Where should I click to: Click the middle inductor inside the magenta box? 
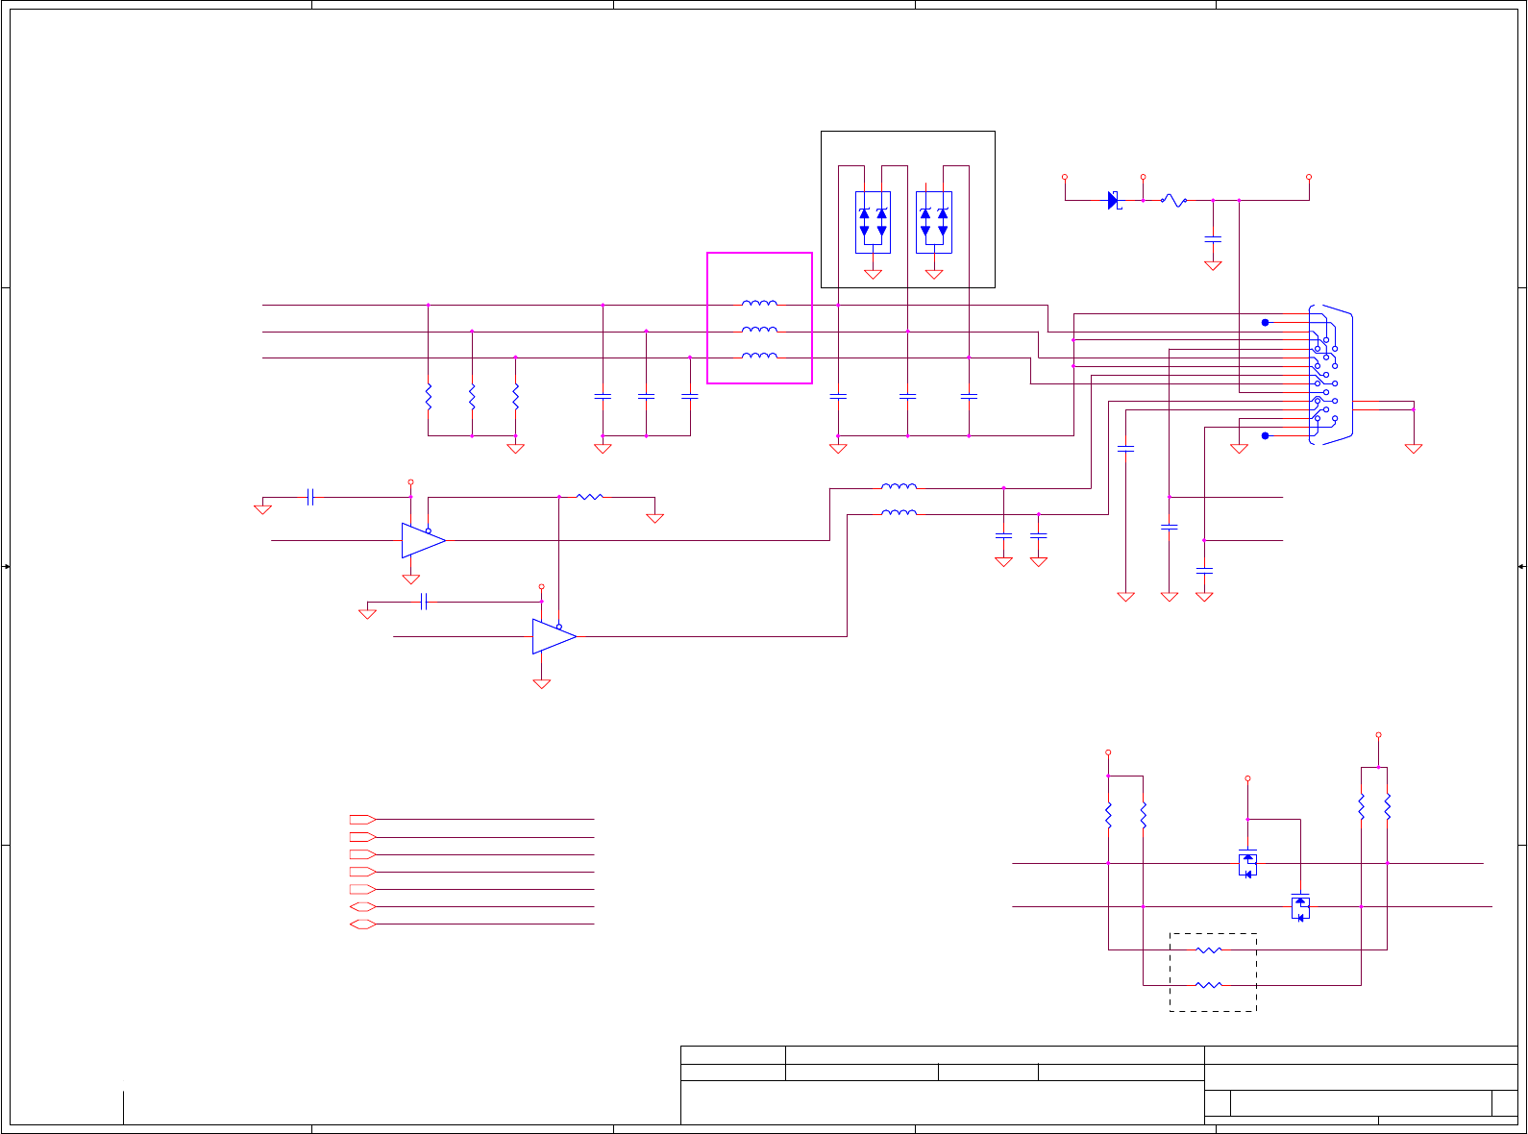[759, 330]
